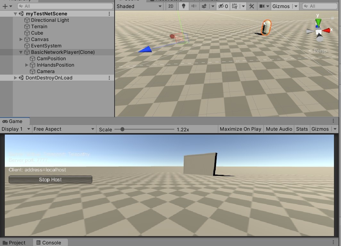Select InHandsPosition in the Hierarchy
341x246 pixels.
(55, 65)
